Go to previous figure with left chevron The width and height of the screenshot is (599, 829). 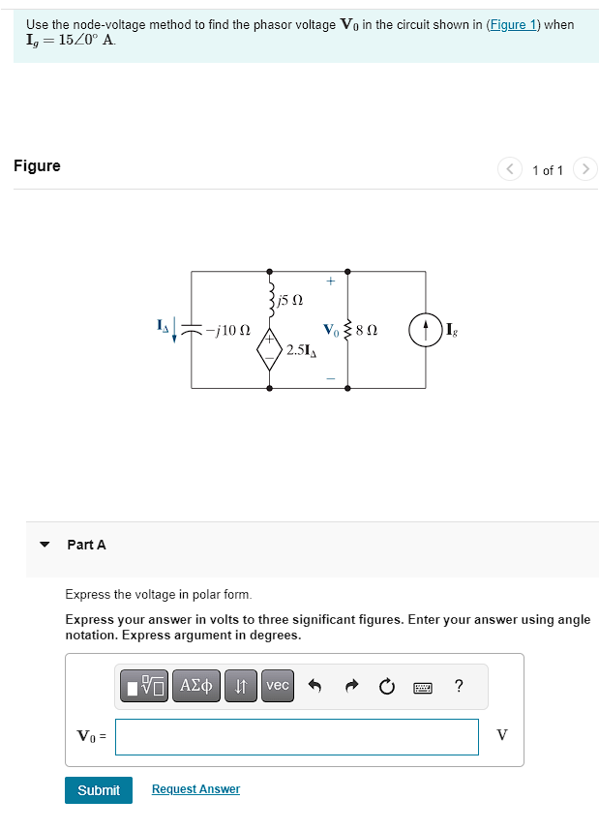tap(510, 169)
